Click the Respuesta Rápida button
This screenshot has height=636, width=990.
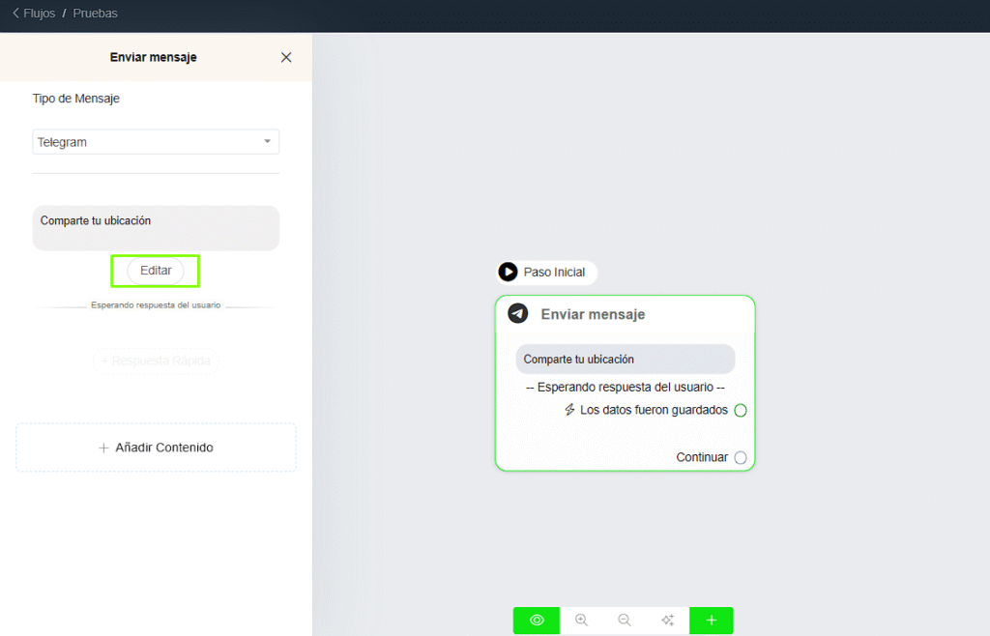[x=156, y=361]
